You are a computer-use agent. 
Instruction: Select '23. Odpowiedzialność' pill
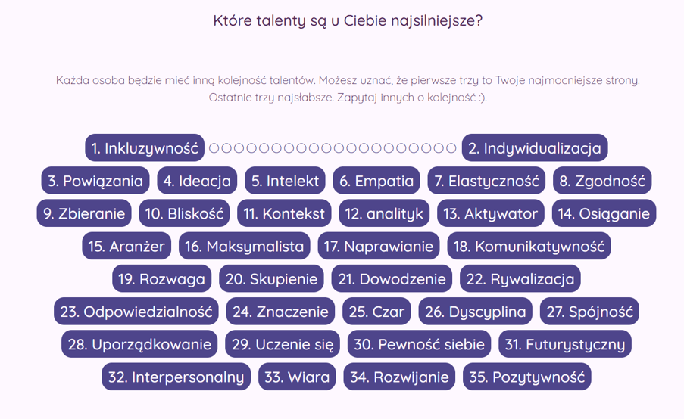pos(136,312)
